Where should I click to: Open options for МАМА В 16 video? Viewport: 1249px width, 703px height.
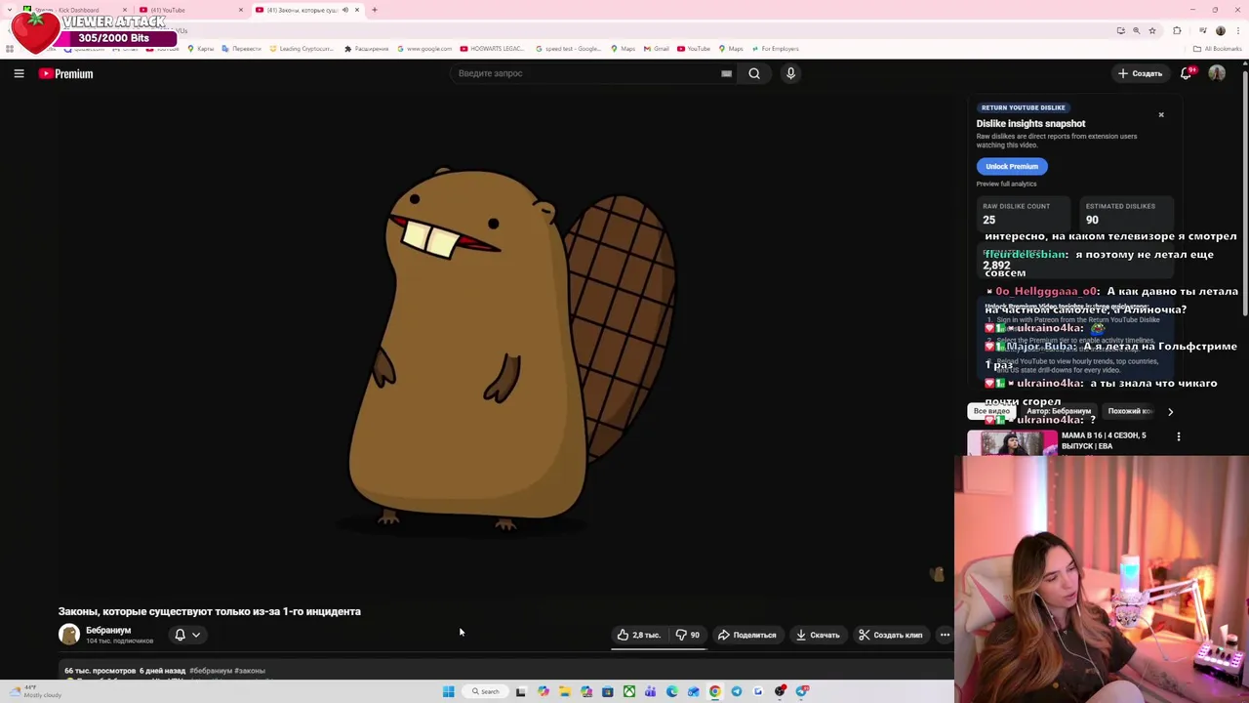tap(1178, 436)
